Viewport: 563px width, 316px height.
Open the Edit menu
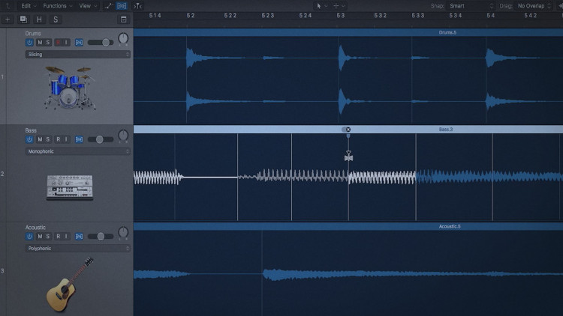[x=29, y=6]
